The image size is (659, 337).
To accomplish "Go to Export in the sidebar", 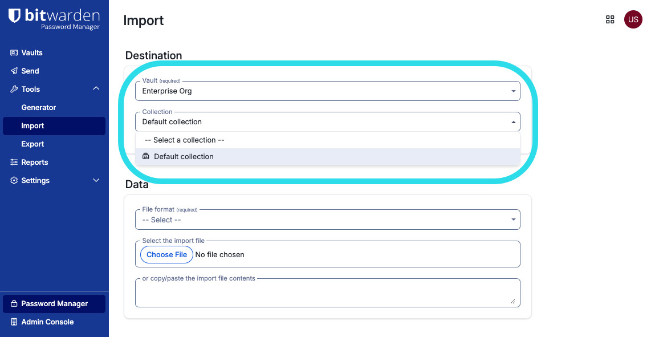I will 32,144.
